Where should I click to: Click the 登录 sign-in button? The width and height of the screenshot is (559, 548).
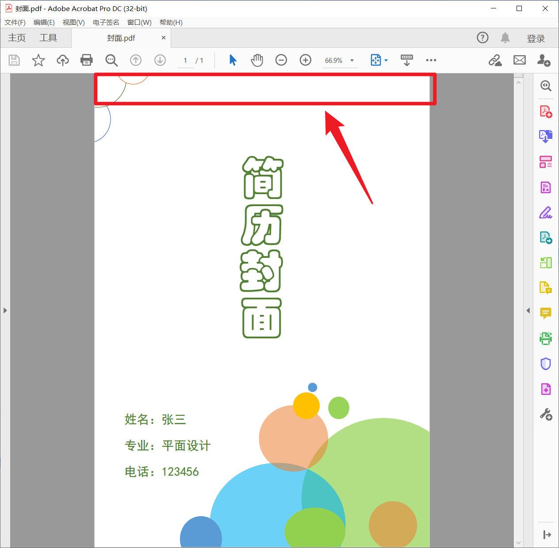(536, 38)
